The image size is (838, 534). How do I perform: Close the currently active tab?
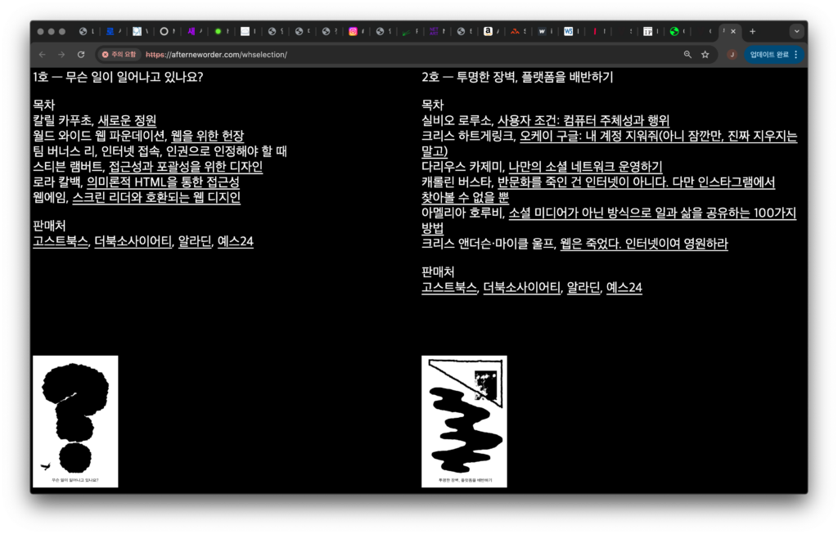[733, 32]
